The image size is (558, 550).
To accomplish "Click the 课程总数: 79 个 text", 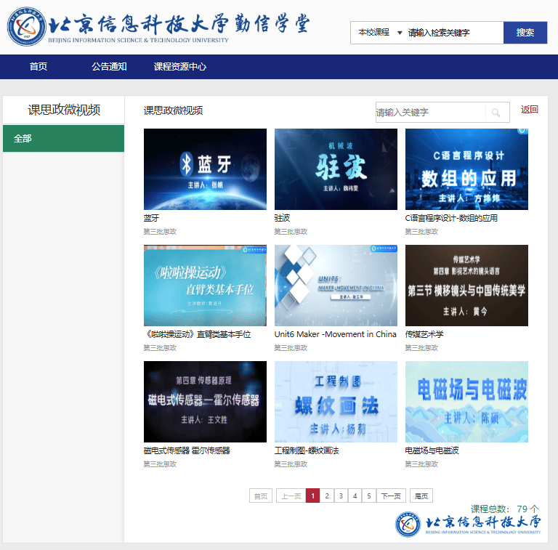I will point(505,509).
